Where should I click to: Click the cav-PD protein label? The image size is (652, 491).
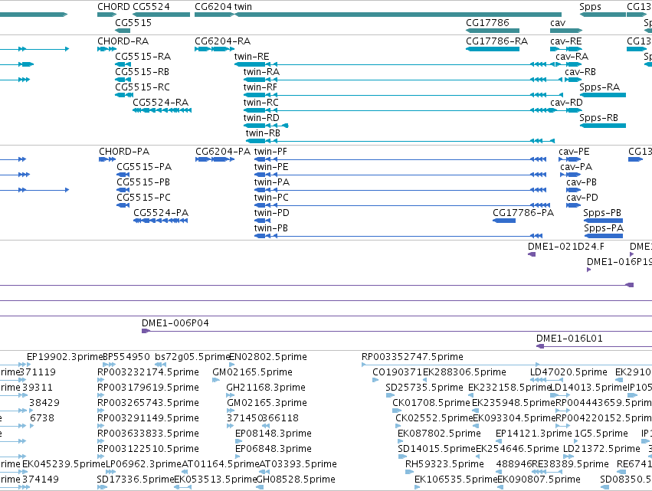(582, 198)
